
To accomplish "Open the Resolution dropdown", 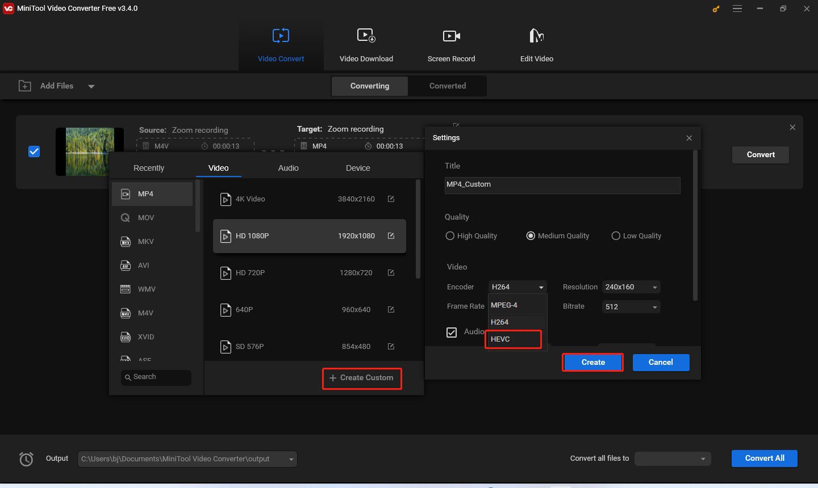I will [x=631, y=287].
